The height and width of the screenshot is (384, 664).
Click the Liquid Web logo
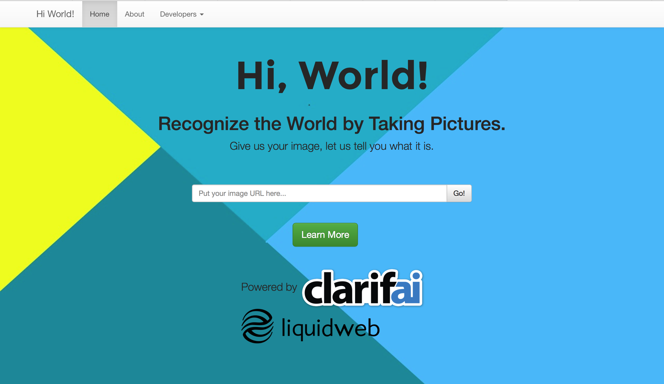point(310,326)
